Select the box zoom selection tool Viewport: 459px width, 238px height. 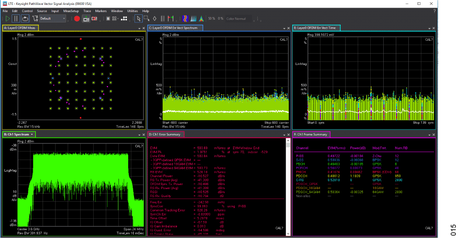(x=147, y=19)
